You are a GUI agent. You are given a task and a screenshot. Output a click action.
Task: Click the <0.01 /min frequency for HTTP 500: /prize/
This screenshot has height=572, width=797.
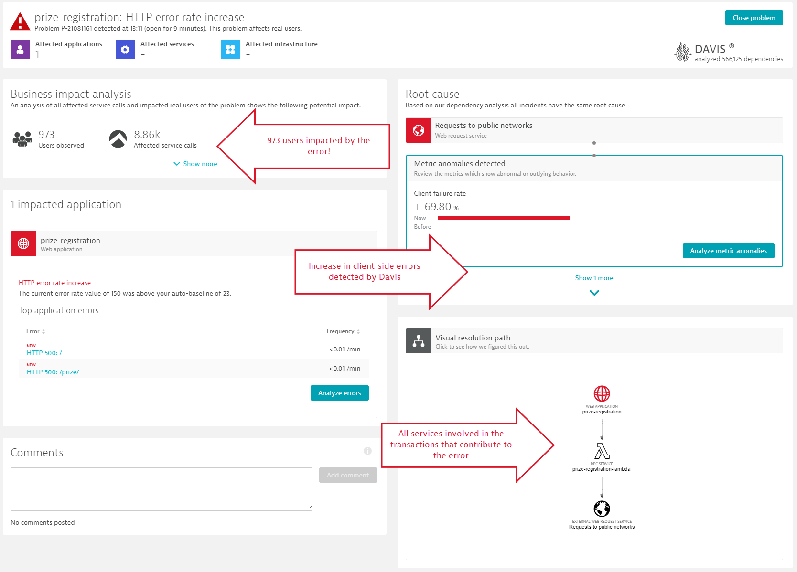[345, 368]
